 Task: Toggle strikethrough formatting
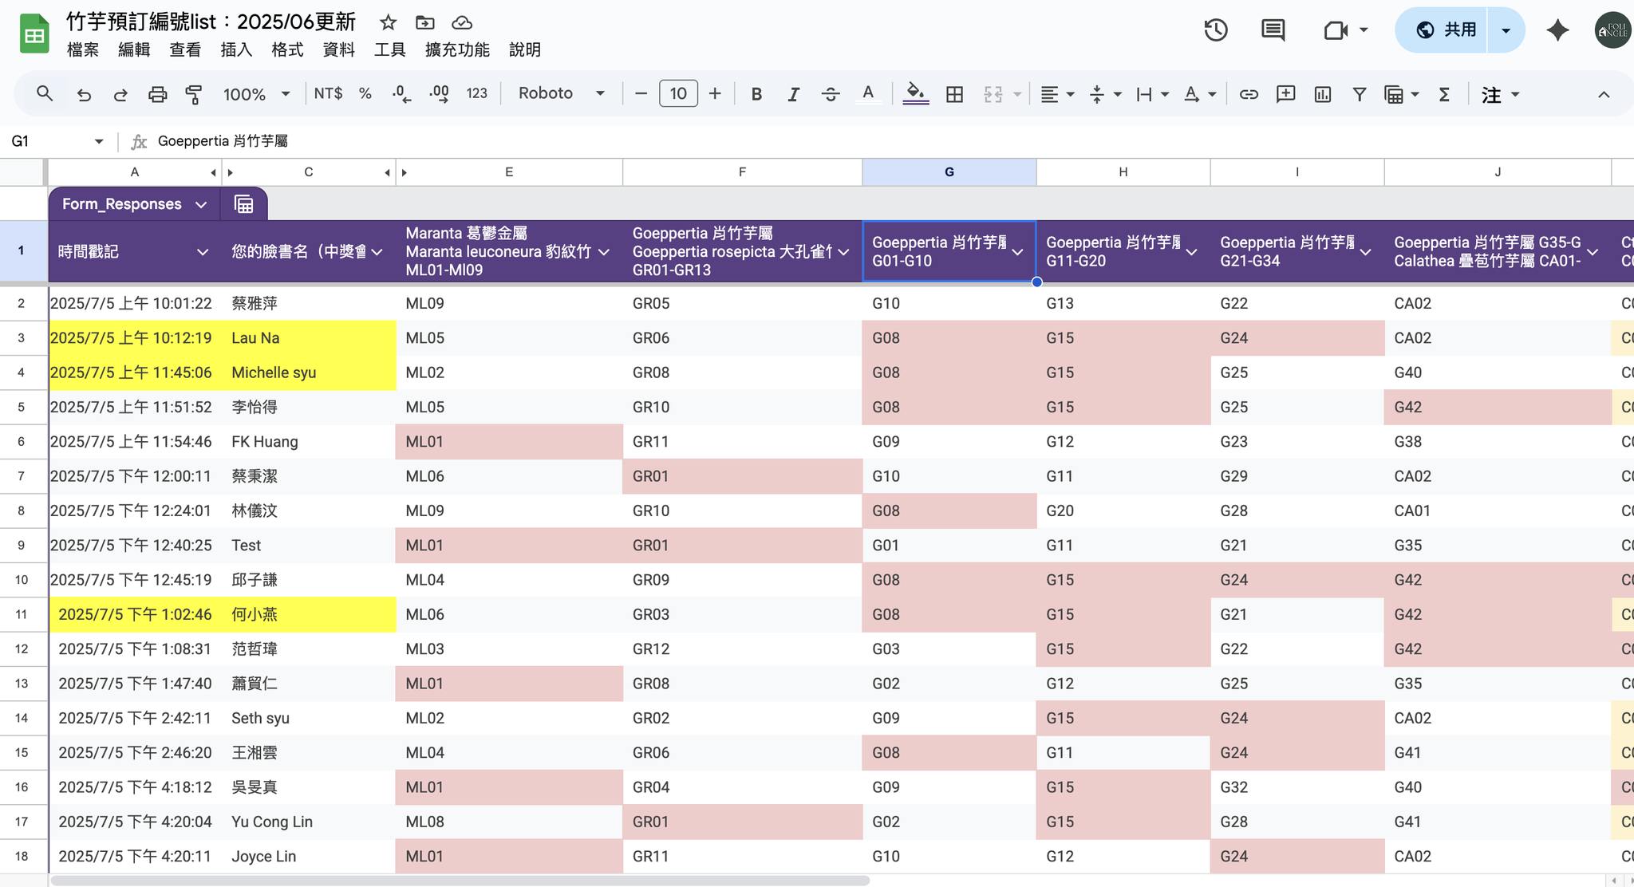point(831,94)
